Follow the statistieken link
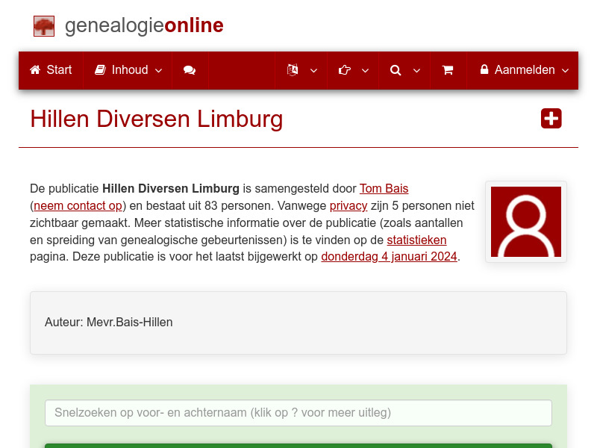Screen dimensions: 597x448 pyautogui.click(x=416, y=240)
